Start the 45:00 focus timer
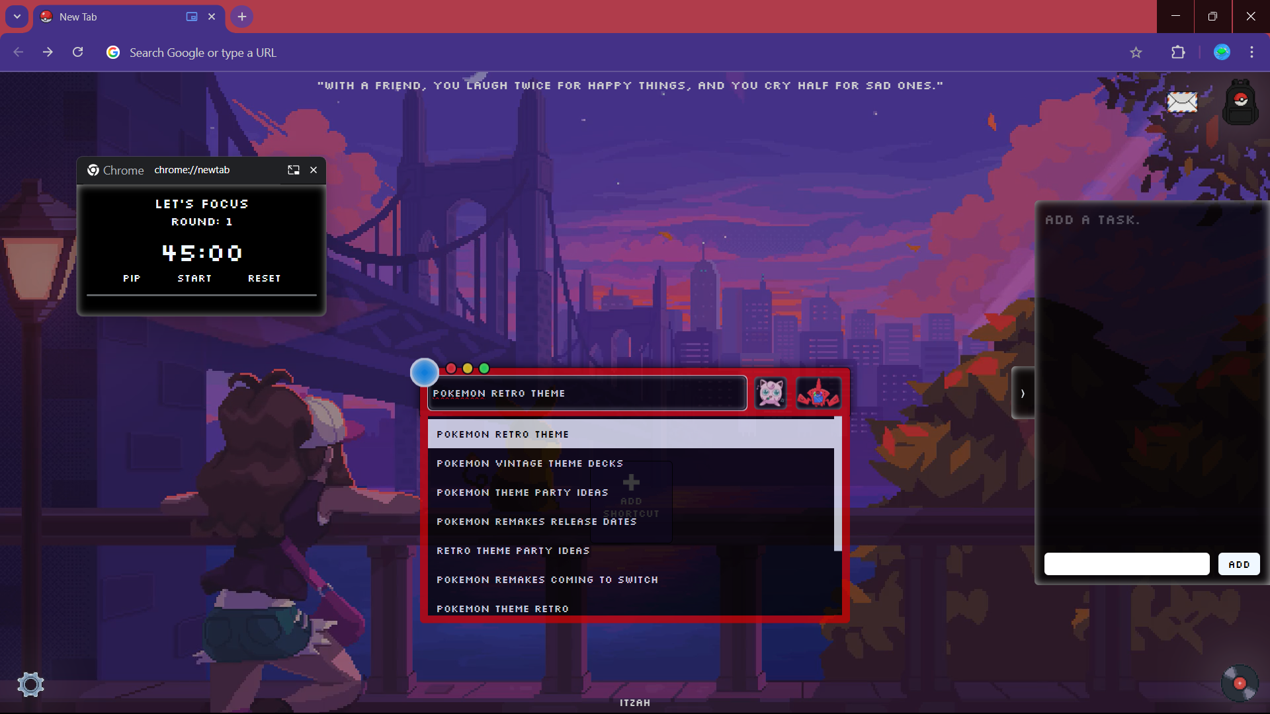This screenshot has width=1270, height=714. [194, 278]
